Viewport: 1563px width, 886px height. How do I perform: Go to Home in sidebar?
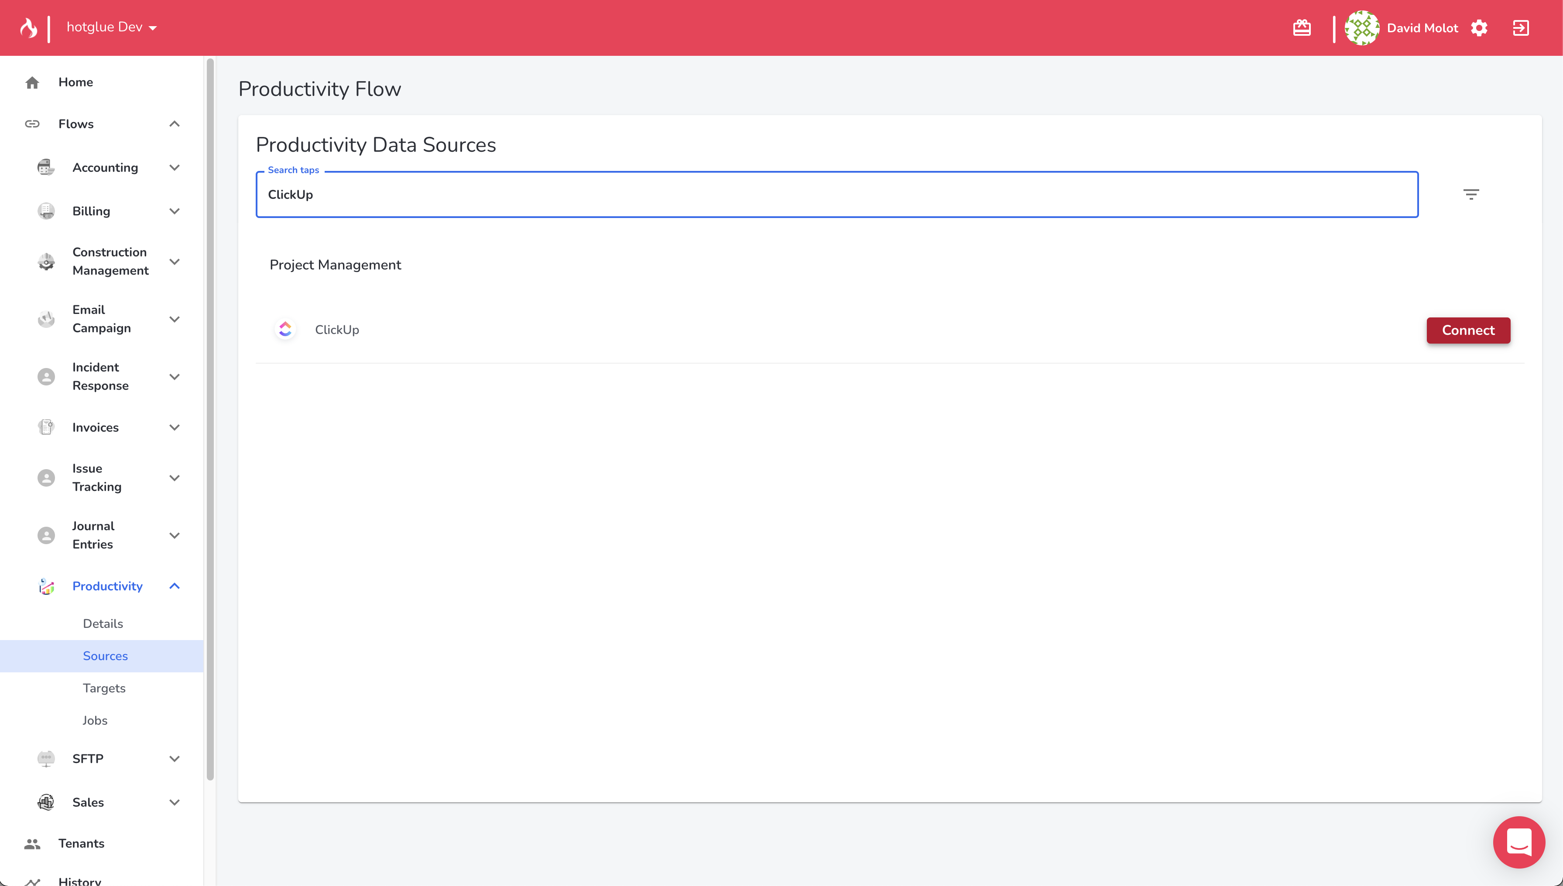click(75, 82)
